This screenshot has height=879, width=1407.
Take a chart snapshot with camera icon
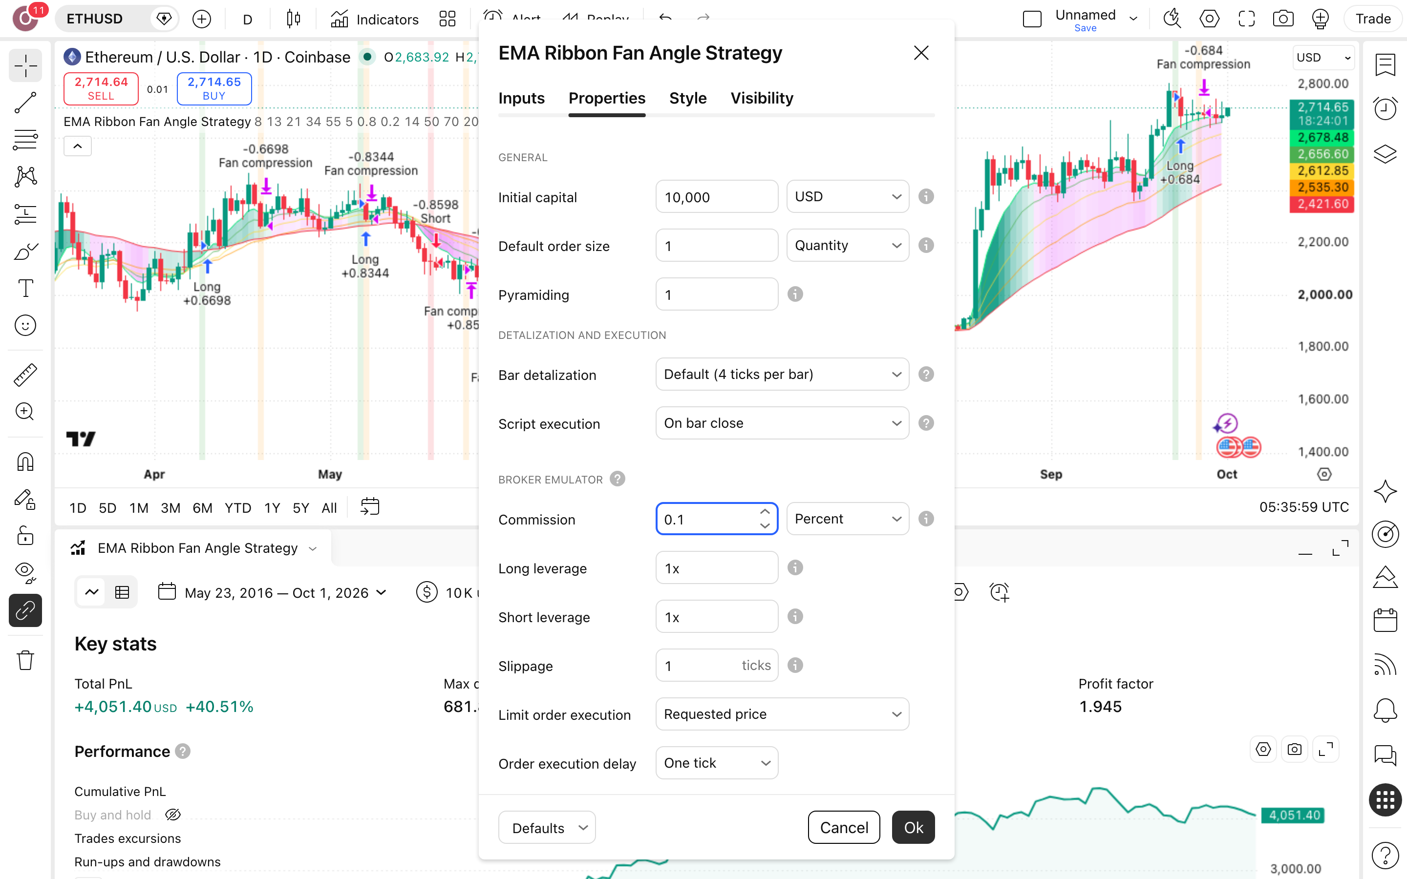click(1282, 19)
